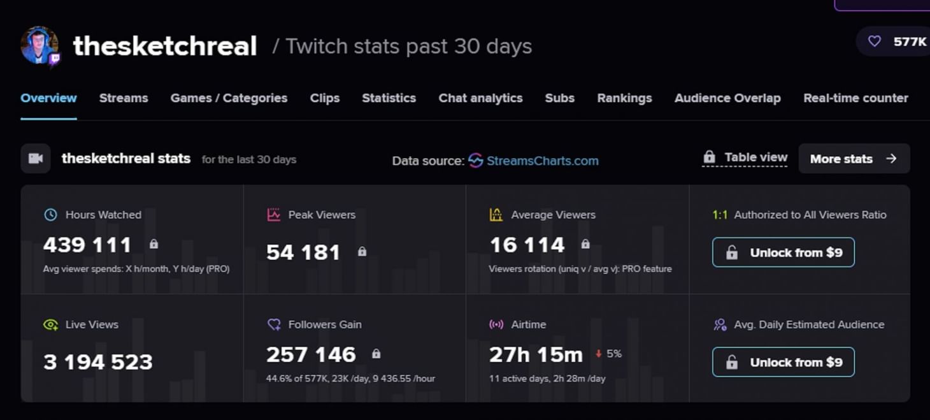Select the Followers Gain heart icon
The width and height of the screenshot is (930, 420).
pyautogui.click(x=274, y=324)
